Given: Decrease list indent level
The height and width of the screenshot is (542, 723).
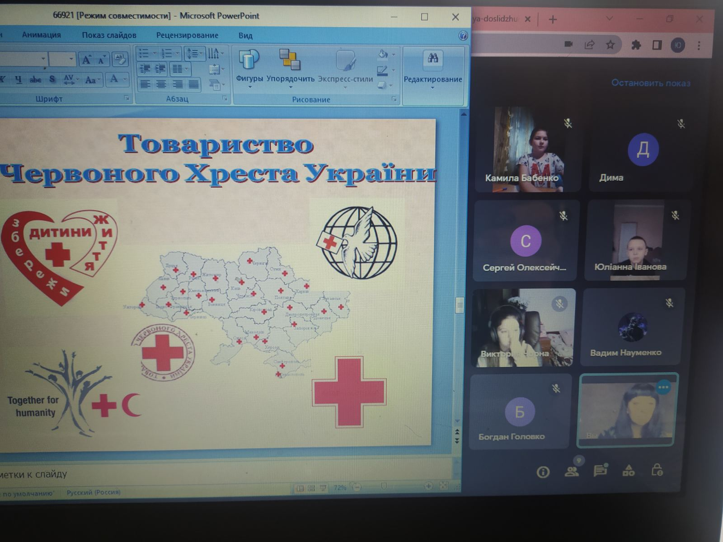Looking at the screenshot, I should point(145,69).
